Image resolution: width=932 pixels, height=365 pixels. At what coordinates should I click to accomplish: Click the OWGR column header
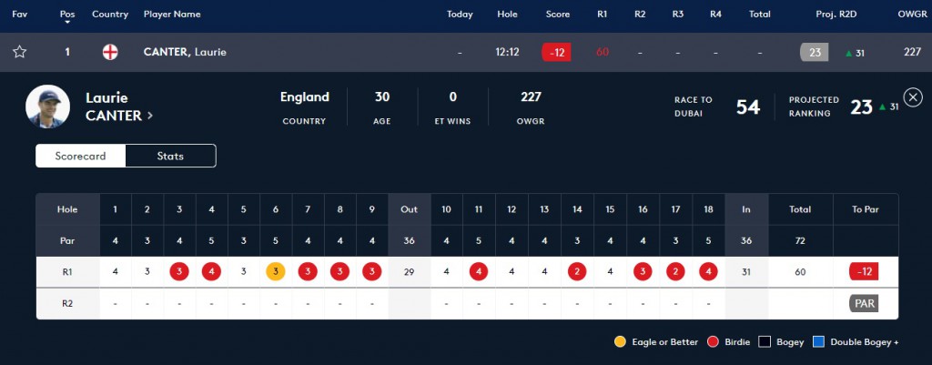(x=912, y=15)
